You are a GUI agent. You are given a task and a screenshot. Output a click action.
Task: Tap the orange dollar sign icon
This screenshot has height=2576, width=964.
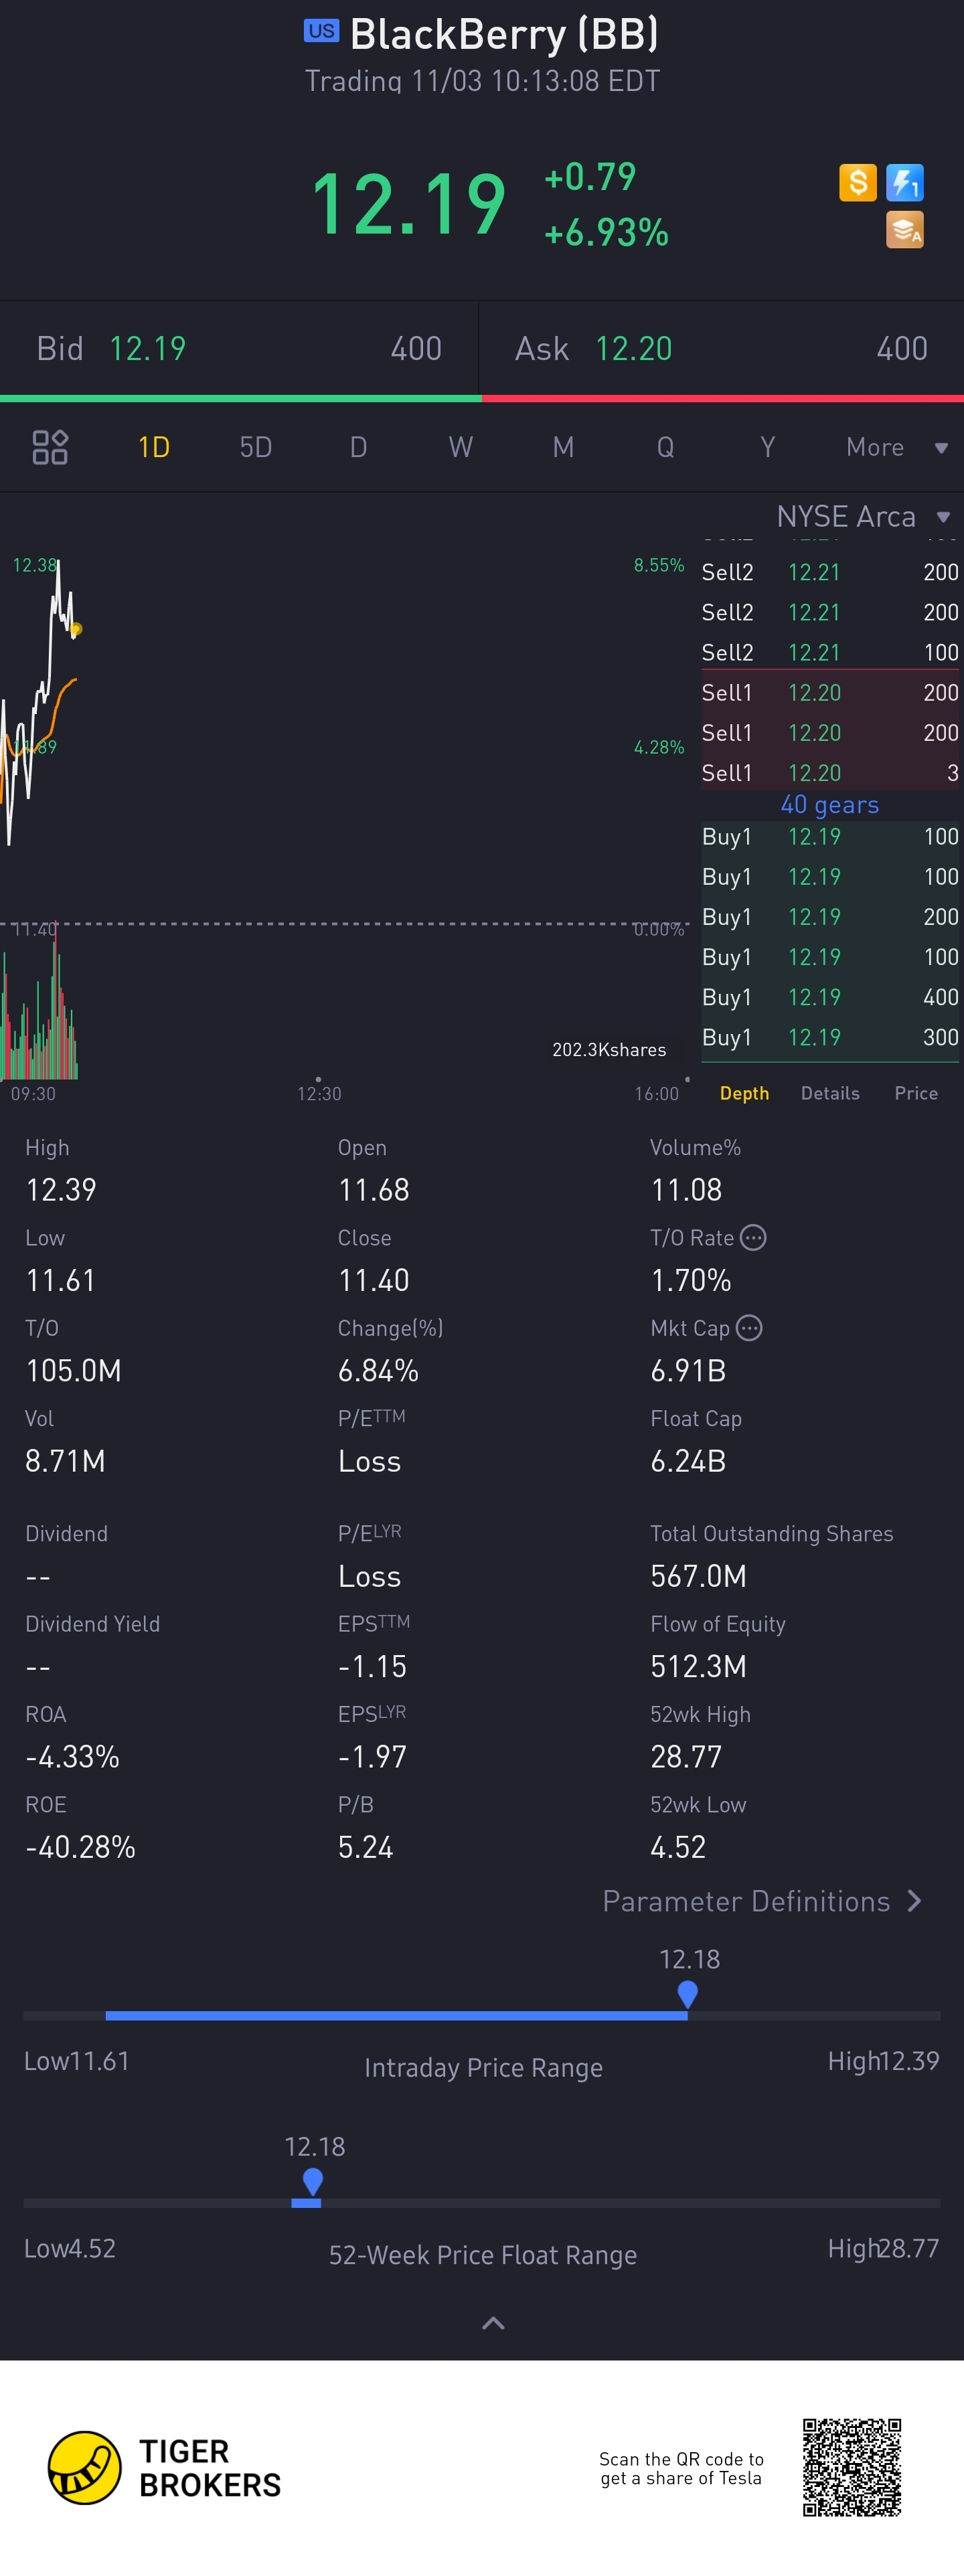pos(858,182)
